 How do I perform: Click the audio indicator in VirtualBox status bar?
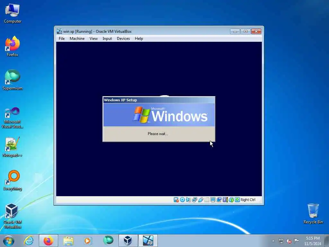(x=188, y=200)
